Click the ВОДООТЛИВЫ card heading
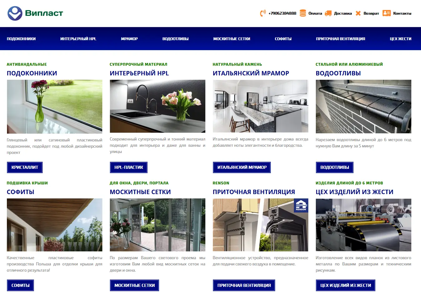This screenshot has width=421, height=295. pos(338,73)
